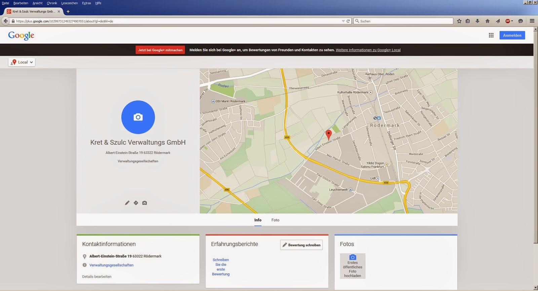Click the Kulturhalle Rödermark map marker
The image size is (538, 291).
371,92
